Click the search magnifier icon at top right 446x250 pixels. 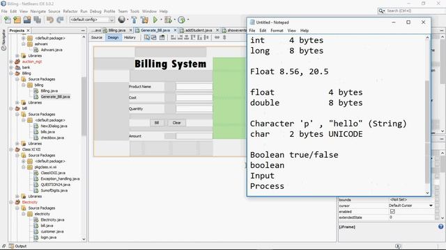[x=381, y=11]
